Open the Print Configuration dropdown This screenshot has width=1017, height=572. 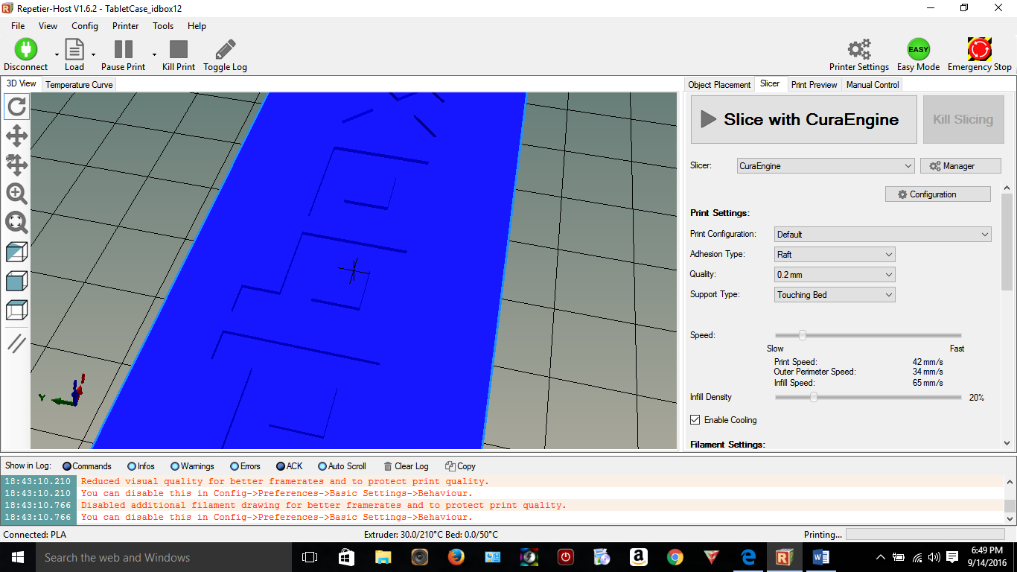pos(883,235)
